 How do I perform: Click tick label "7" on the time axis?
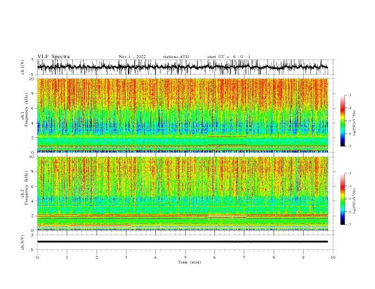pyautogui.click(x=244, y=257)
